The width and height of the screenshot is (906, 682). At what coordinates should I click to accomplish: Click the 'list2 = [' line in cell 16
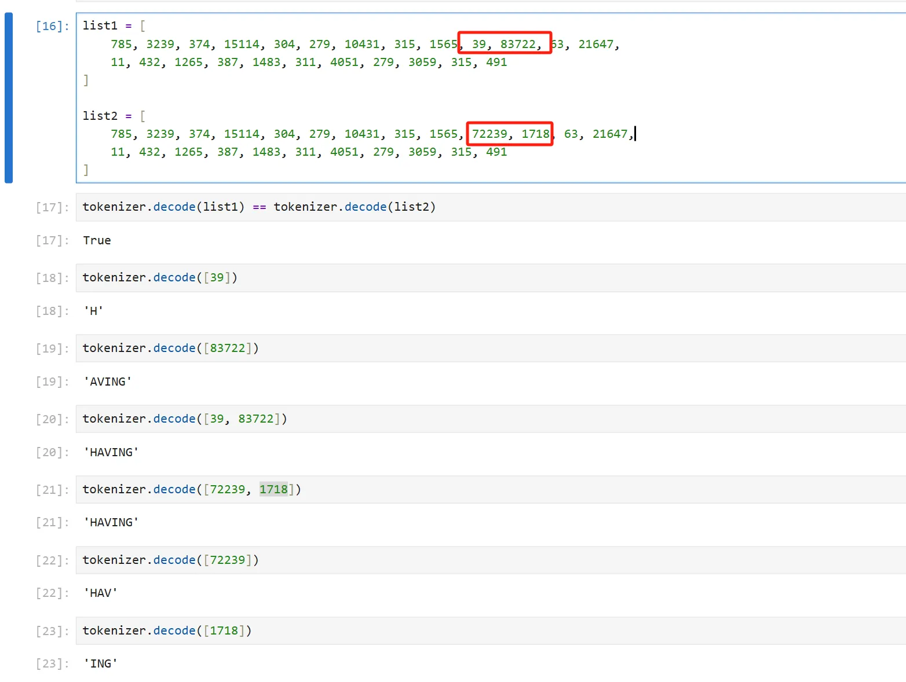point(114,116)
